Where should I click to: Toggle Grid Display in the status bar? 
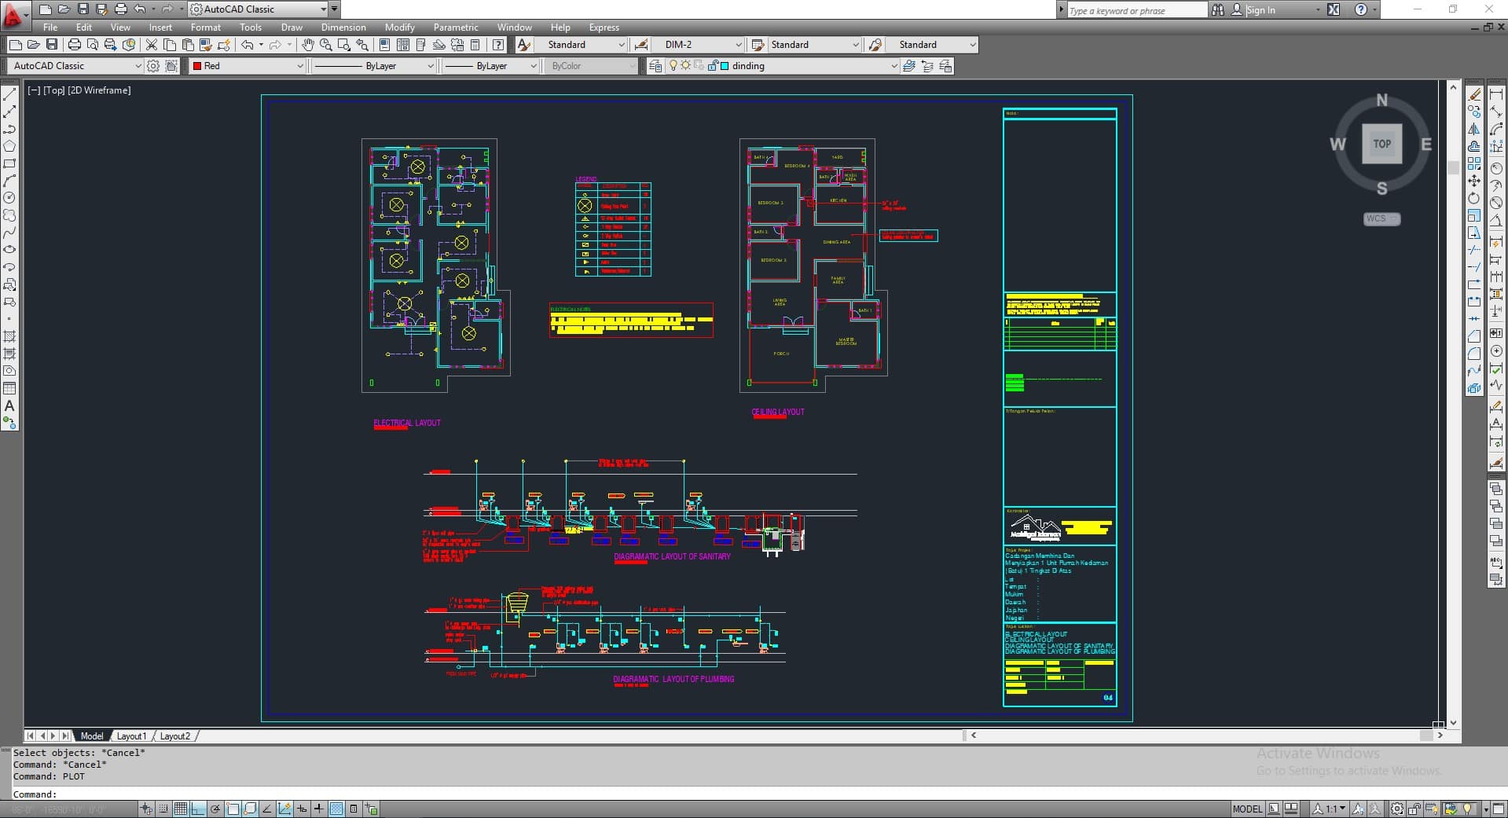[x=181, y=809]
